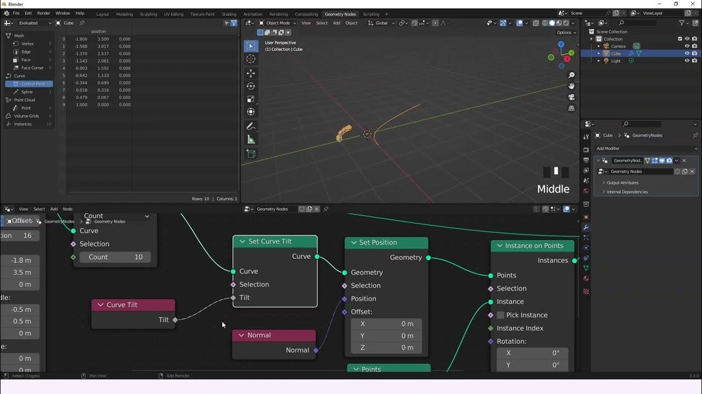Image resolution: width=702 pixels, height=394 pixels.
Task: Select the Annotate pencil tool
Action: click(251, 126)
